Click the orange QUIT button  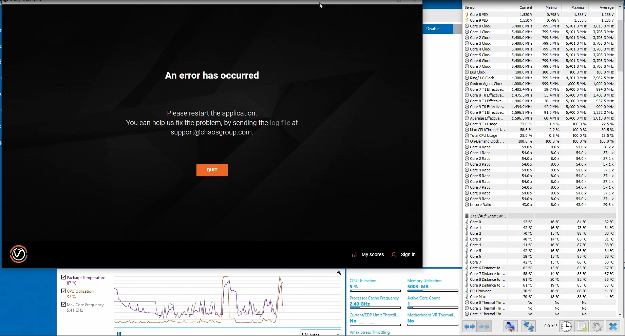coord(212,170)
